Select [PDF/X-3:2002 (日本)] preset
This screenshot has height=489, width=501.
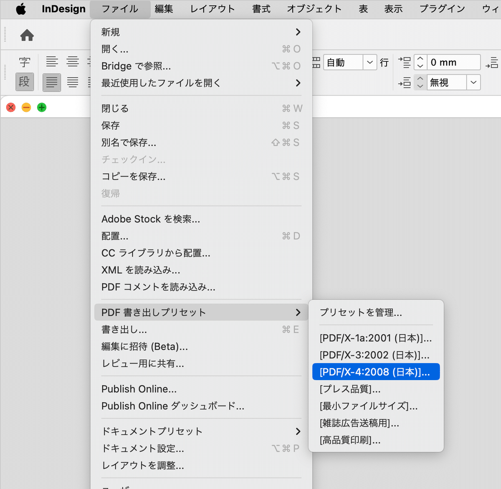click(x=376, y=355)
